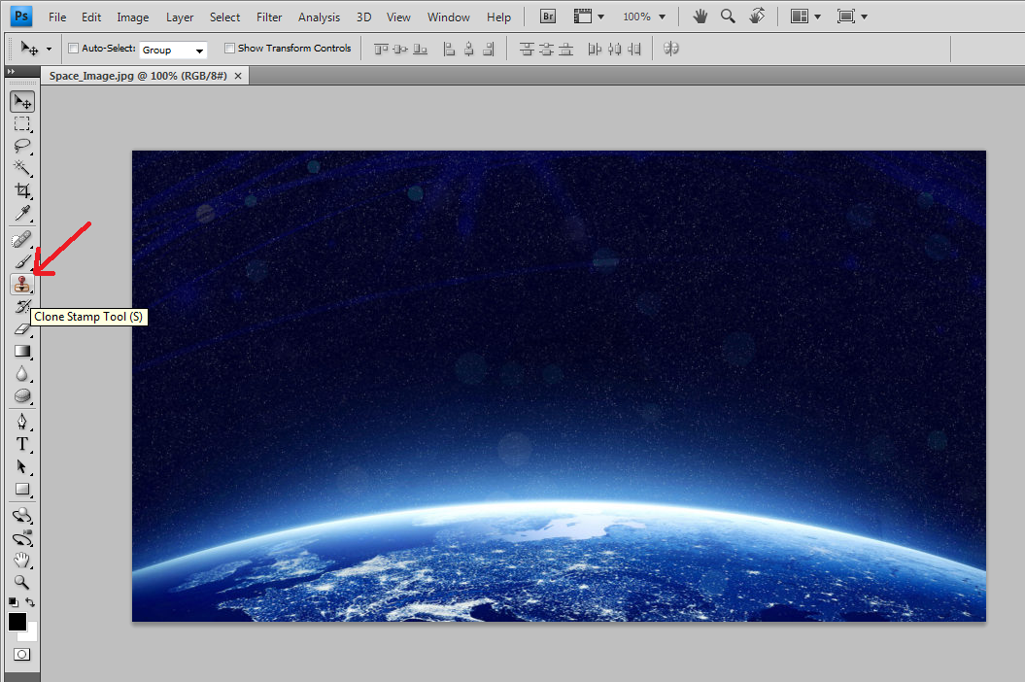Select the Sponge tool

(x=22, y=395)
